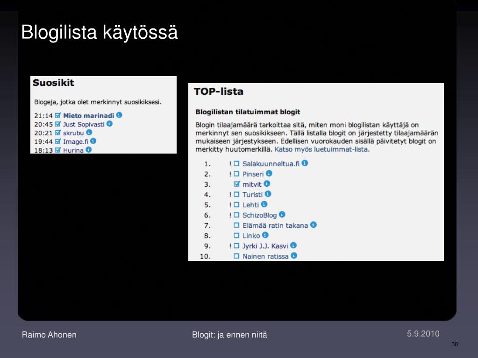The image size is (478, 358).
Task: Check the Elämää ratin takana checkbox
Action: (x=236, y=225)
